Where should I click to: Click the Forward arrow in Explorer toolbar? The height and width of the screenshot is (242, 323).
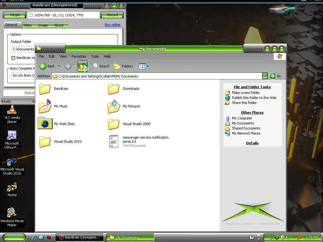tap(68, 66)
